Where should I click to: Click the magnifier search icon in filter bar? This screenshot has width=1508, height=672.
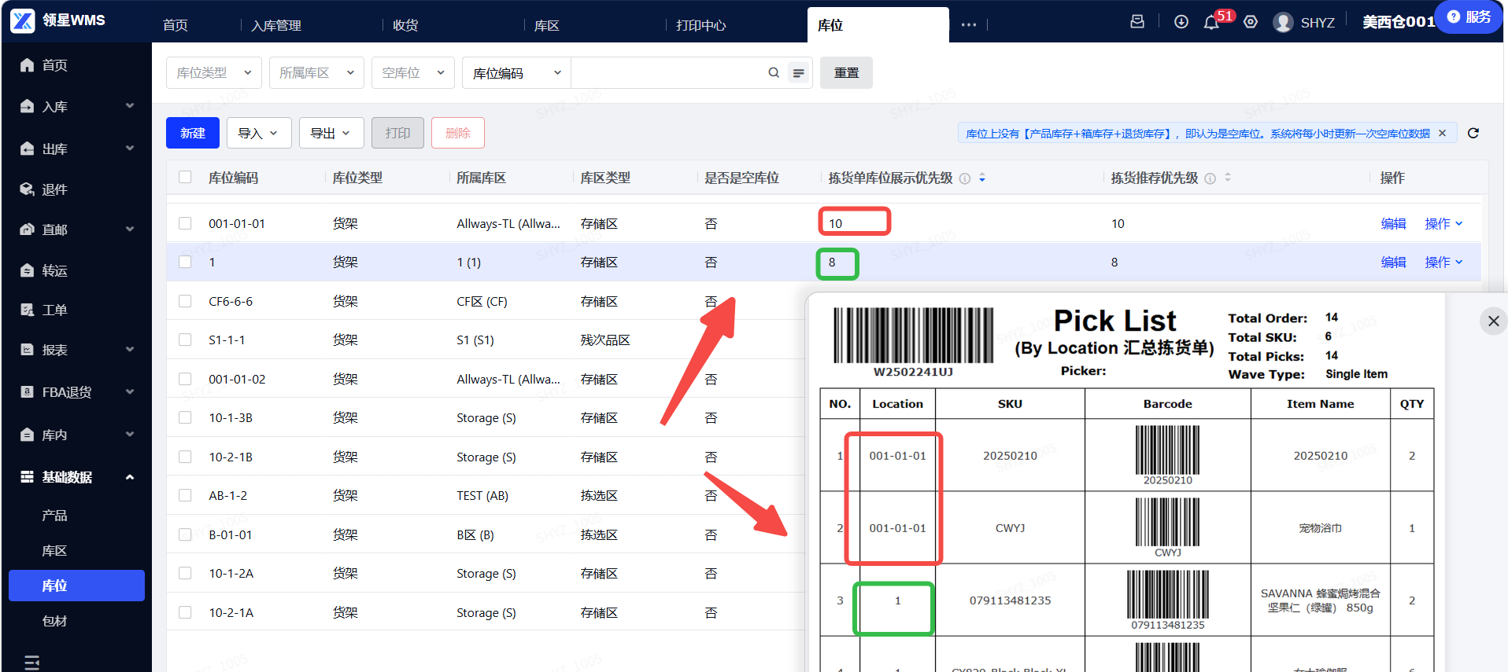(774, 72)
